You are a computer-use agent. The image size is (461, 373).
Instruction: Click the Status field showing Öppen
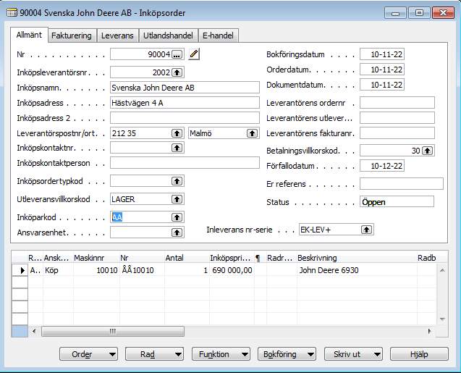(x=397, y=202)
